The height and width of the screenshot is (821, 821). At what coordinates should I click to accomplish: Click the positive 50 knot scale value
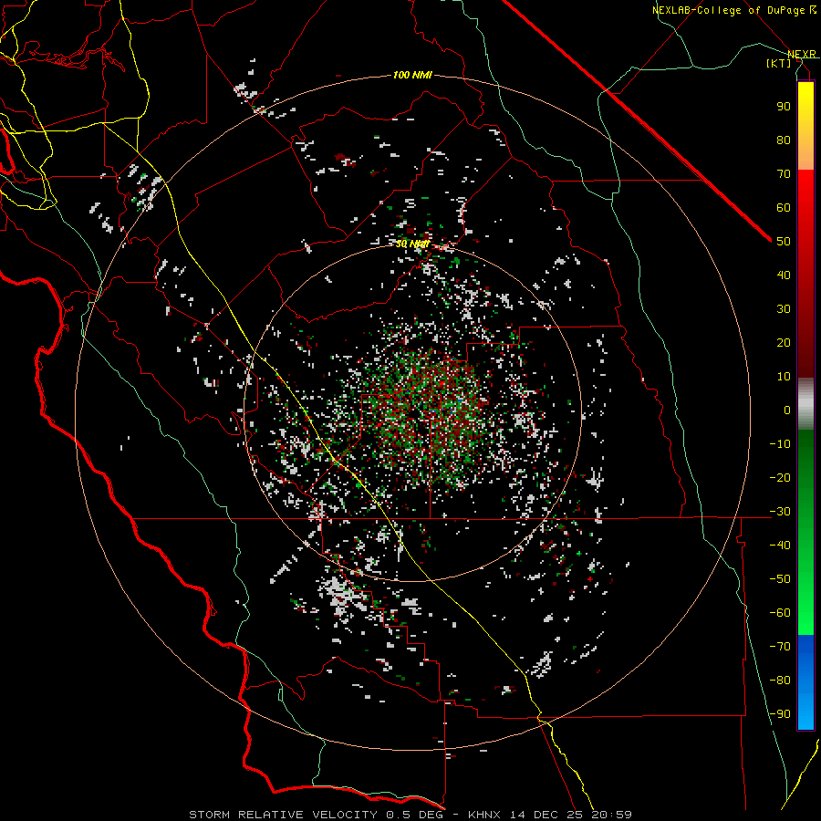784,242
